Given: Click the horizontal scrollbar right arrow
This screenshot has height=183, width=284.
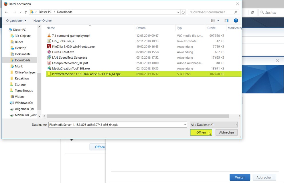Looking at the screenshot, I should click(x=239, y=116).
